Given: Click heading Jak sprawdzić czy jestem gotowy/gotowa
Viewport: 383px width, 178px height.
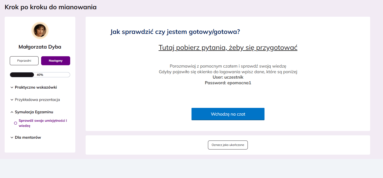Looking at the screenshot, I should click(x=175, y=32).
